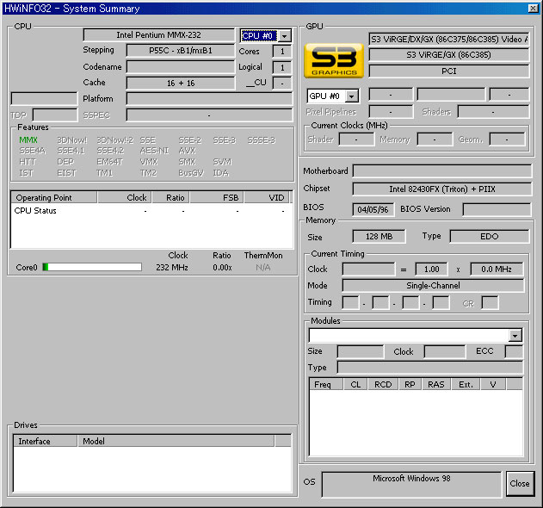543x508 pixels.
Task: Click the green MMX feature label
Action: pos(28,140)
